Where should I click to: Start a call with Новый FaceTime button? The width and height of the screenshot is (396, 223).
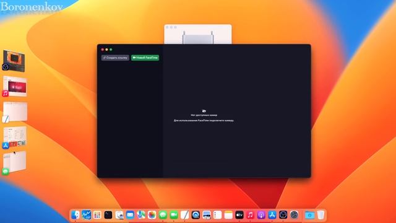coord(145,58)
